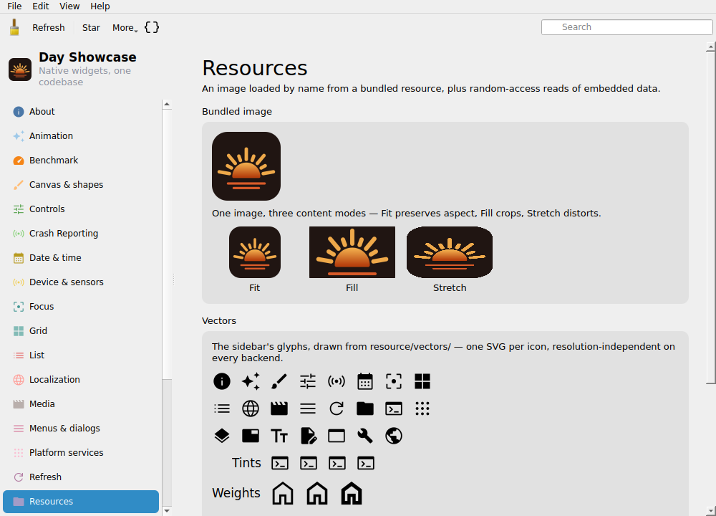Click the solid earth globe glyph
716x516 pixels.
(x=394, y=436)
